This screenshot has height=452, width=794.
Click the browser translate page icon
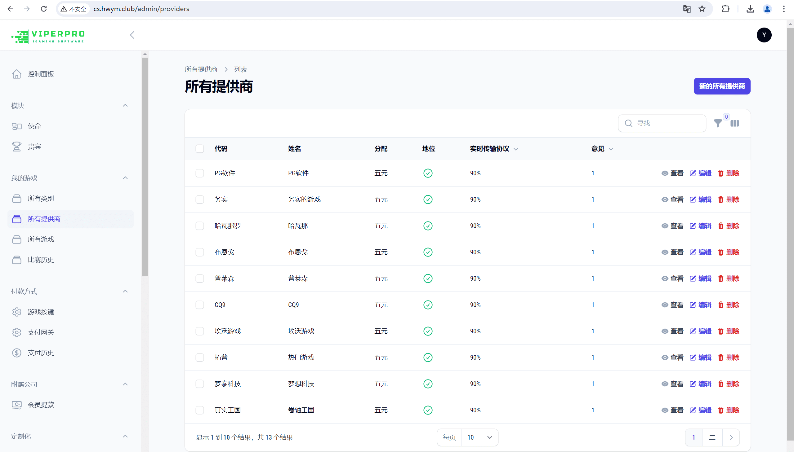[687, 9]
